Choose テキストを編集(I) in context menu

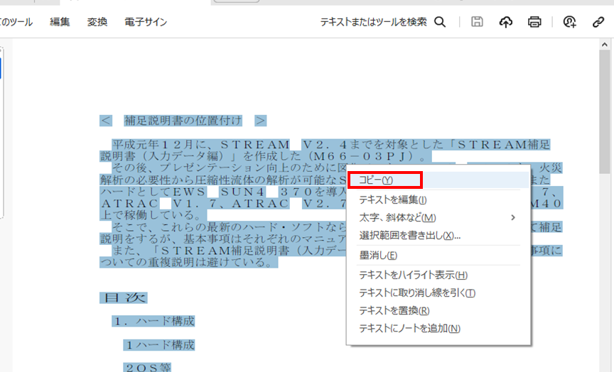[x=438, y=200]
